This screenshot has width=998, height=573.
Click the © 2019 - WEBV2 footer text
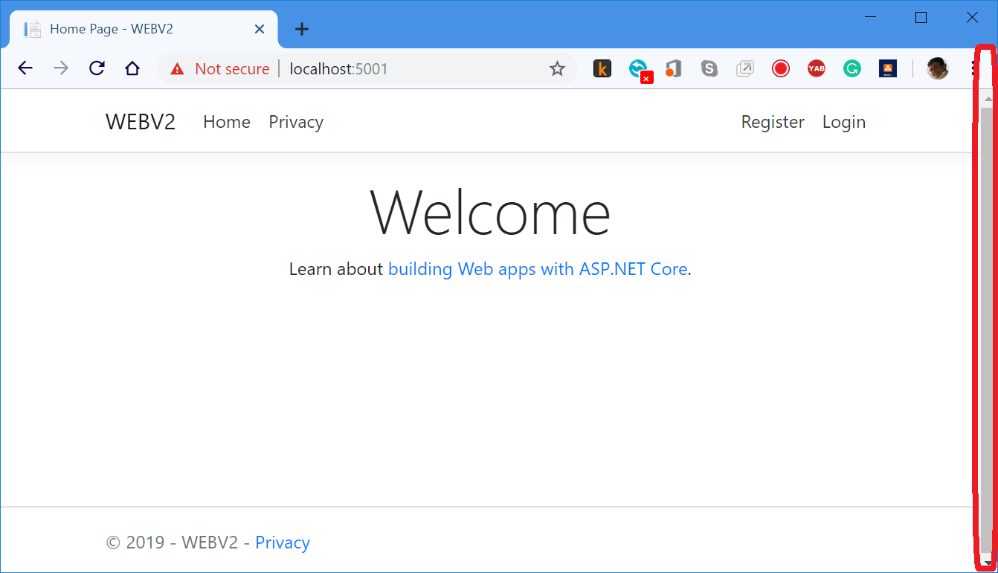pos(173,543)
